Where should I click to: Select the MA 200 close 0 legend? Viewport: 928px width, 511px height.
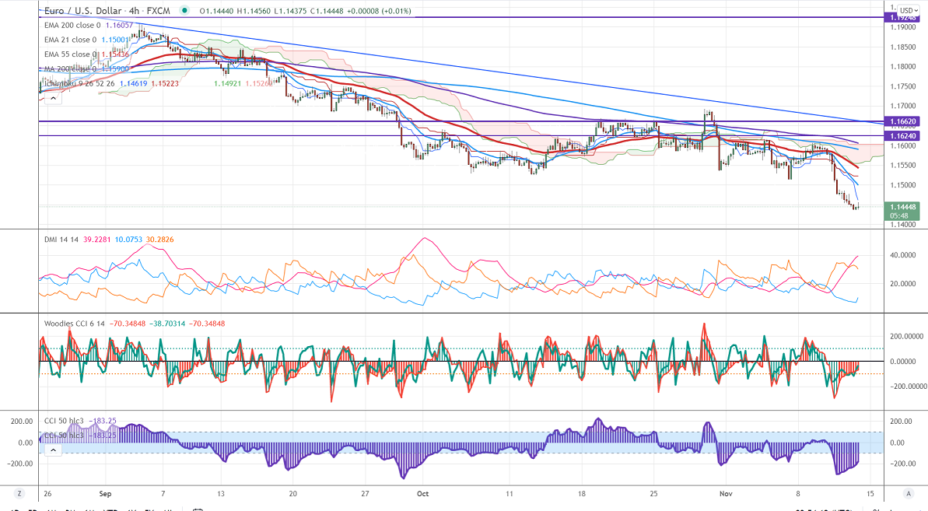coord(70,68)
